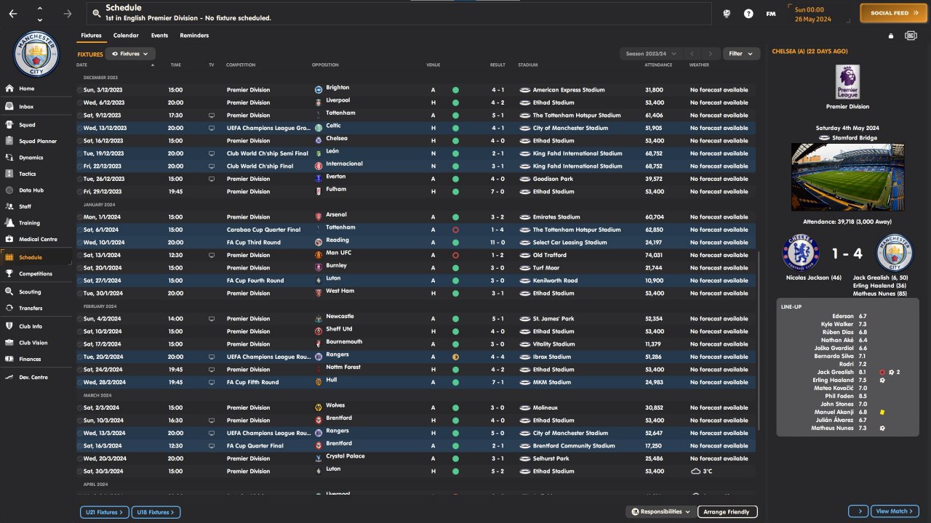Open the help question mark icon

pyautogui.click(x=748, y=14)
